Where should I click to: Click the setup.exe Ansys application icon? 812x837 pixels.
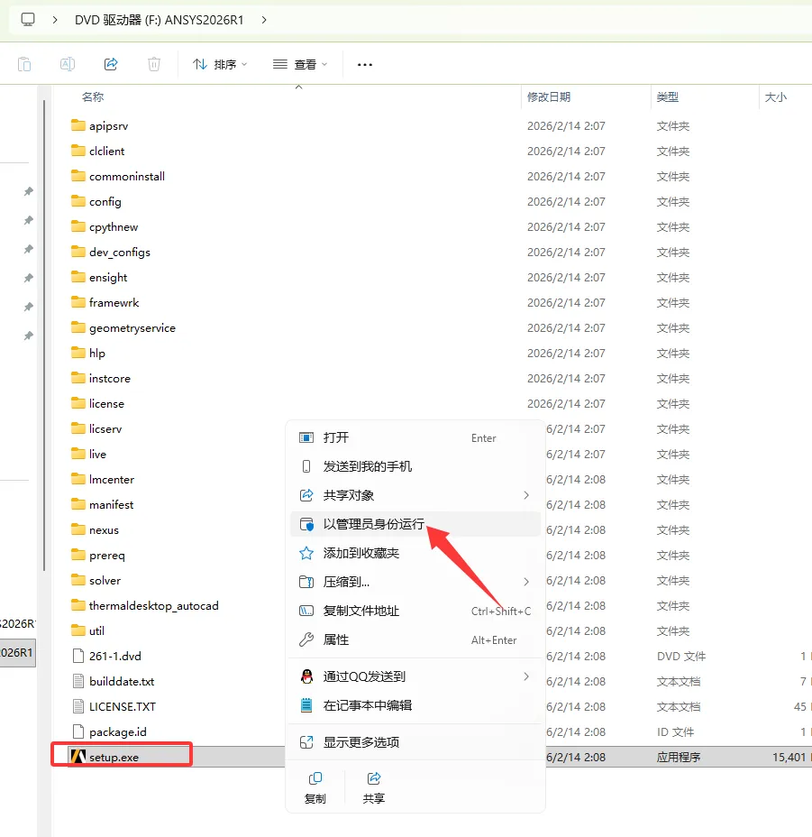(78, 757)
